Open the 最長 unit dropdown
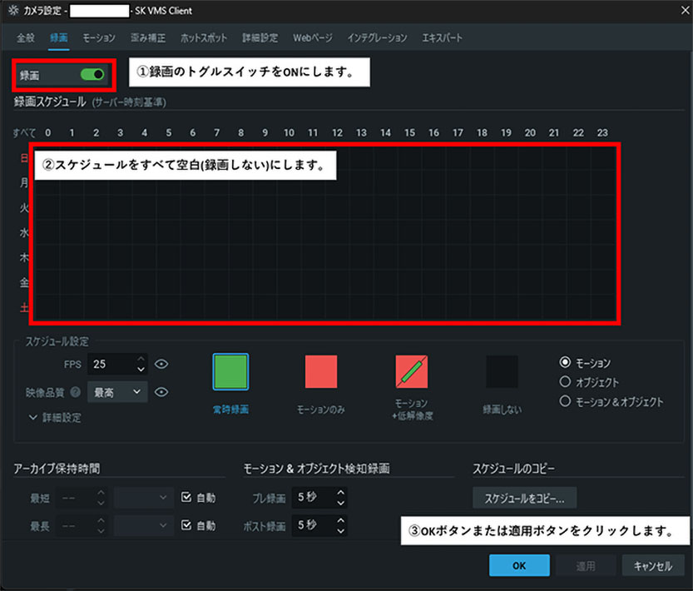Screen dimensions: 693x591 pyautogui.click(x=144, y=525)
